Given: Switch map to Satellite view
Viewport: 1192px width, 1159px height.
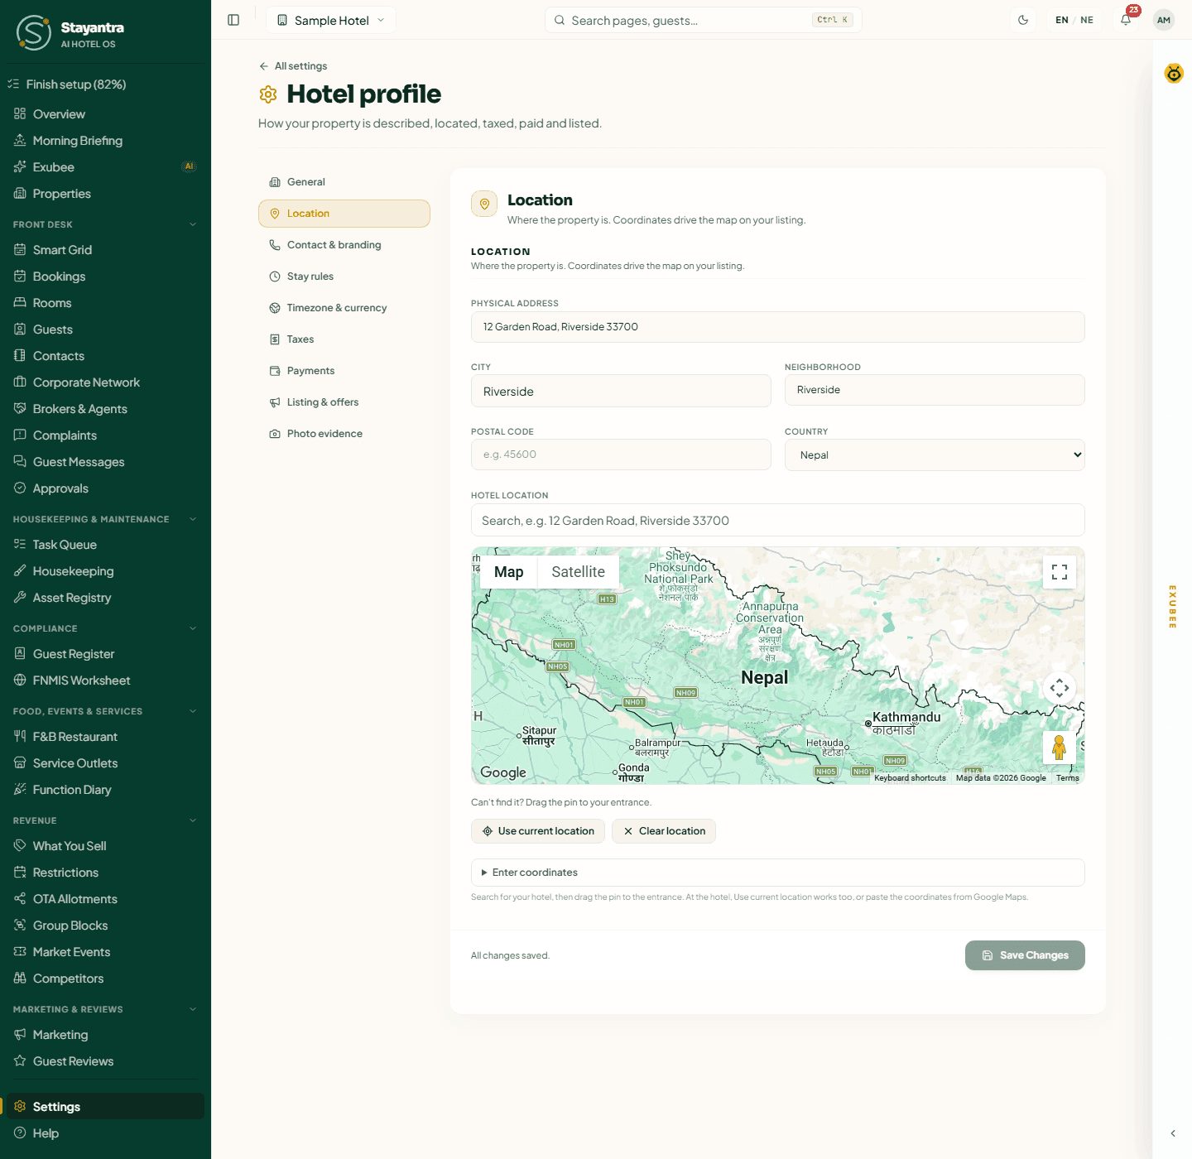Looking at the screenshot, I should click(x=578, y=572).
